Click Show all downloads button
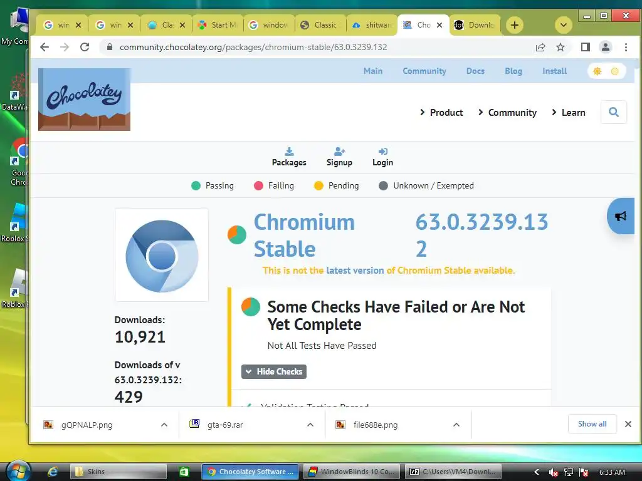The height and width of the screenshot is (481, 642). 592,424
